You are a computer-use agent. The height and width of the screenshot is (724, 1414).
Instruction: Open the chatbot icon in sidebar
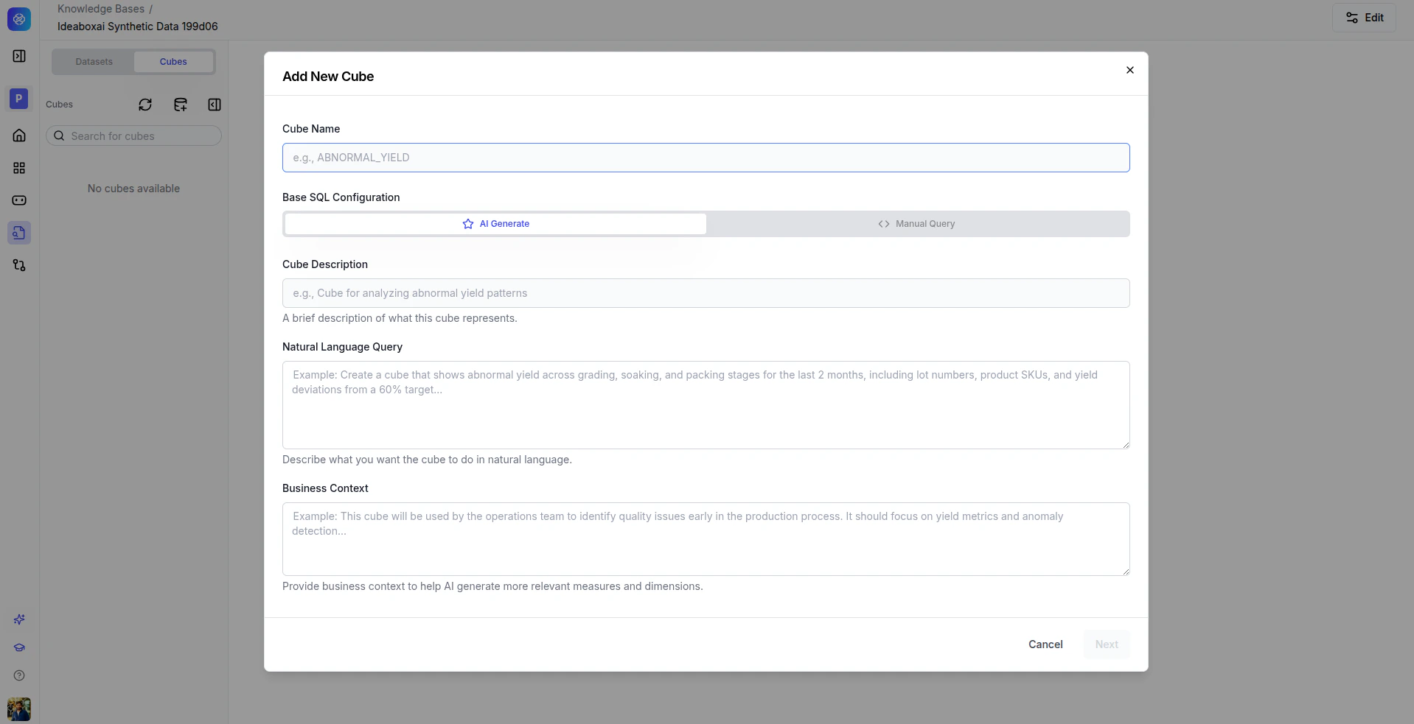19,200
